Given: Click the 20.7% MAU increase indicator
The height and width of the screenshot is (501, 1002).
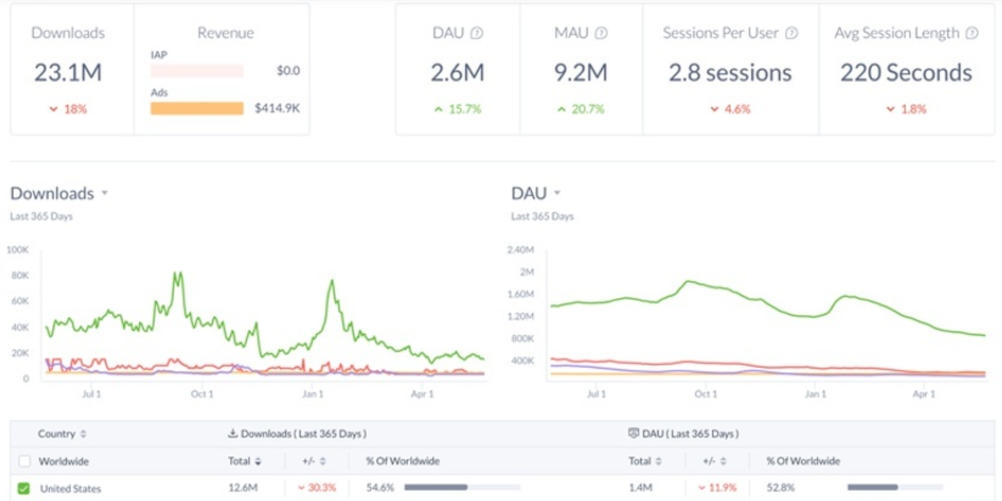Looking at the screenshot, I should point(581,109).
